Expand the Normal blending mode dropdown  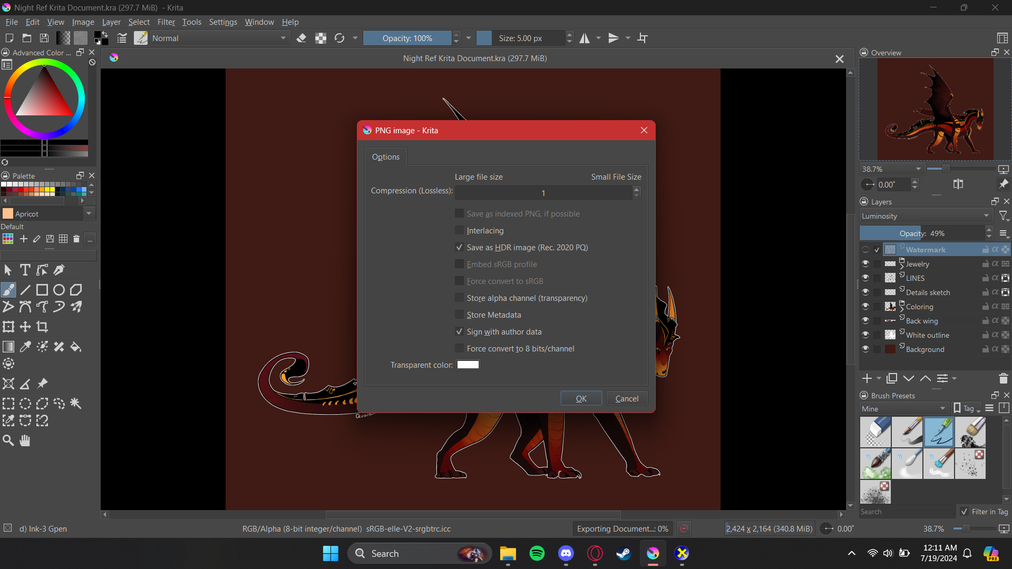[x=219, y=38]
